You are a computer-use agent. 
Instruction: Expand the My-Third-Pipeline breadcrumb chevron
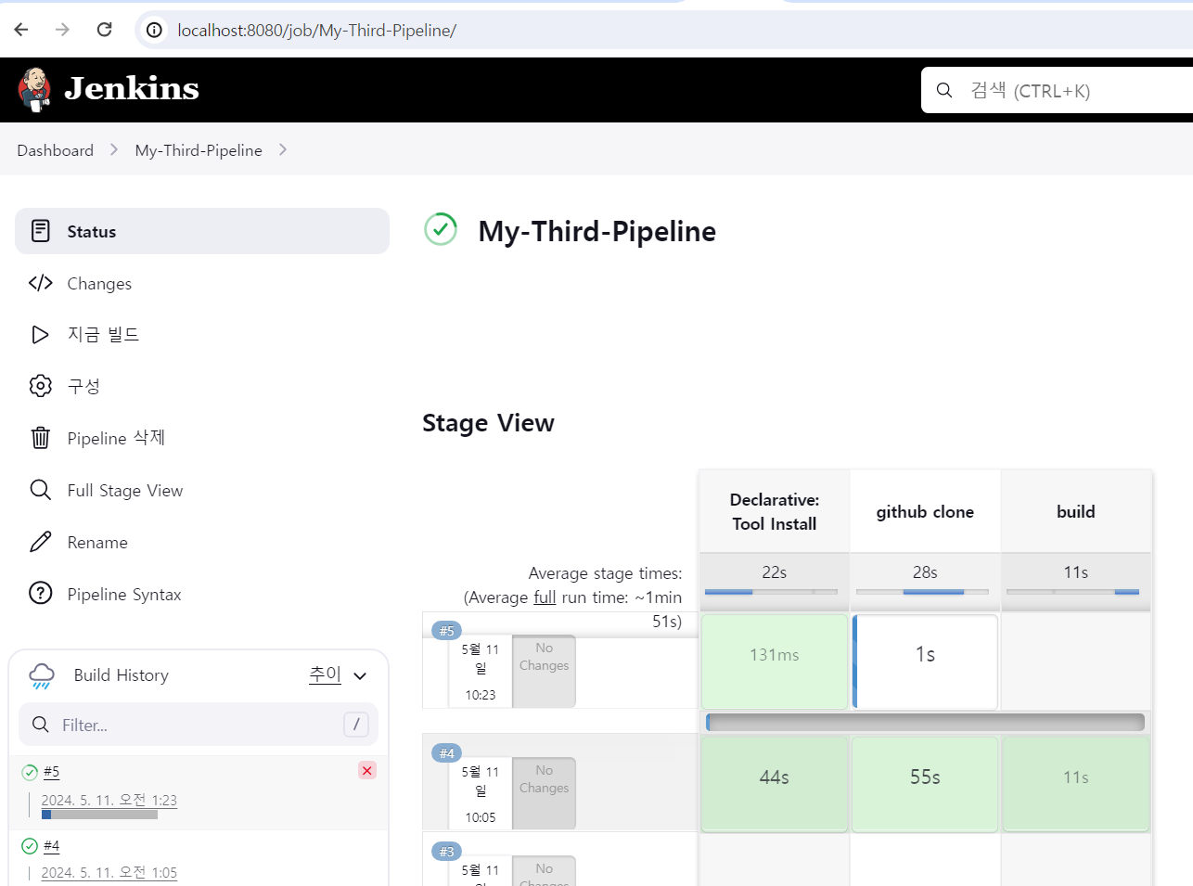pos(283,150)
